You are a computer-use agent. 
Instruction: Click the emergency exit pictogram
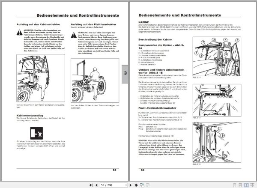(x=36, y=133)
